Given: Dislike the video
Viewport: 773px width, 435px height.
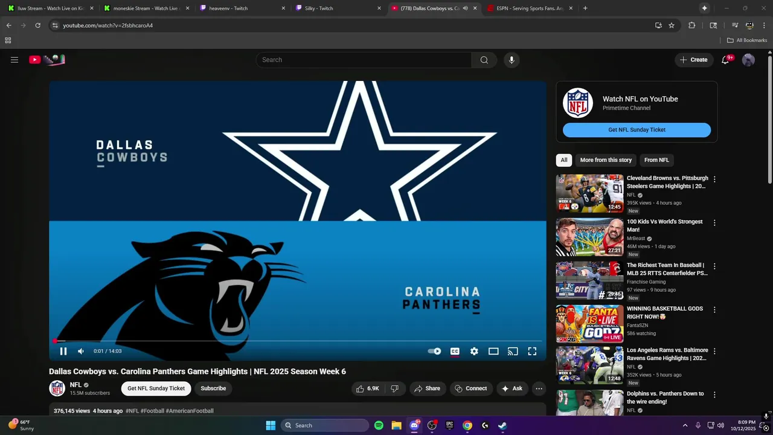Looking at the screenshot, I should point(394,388).
